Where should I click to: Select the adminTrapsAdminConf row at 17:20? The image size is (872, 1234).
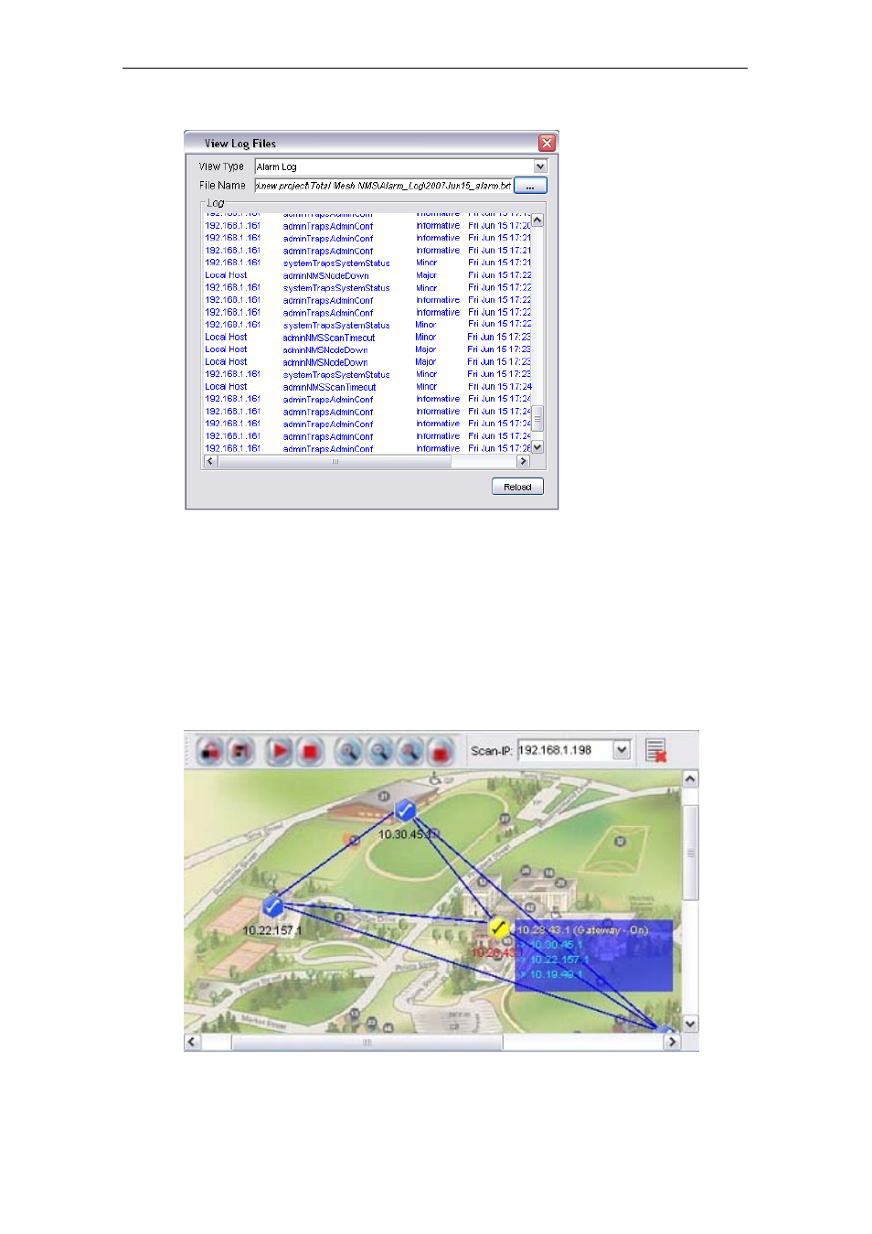point(367,226)
